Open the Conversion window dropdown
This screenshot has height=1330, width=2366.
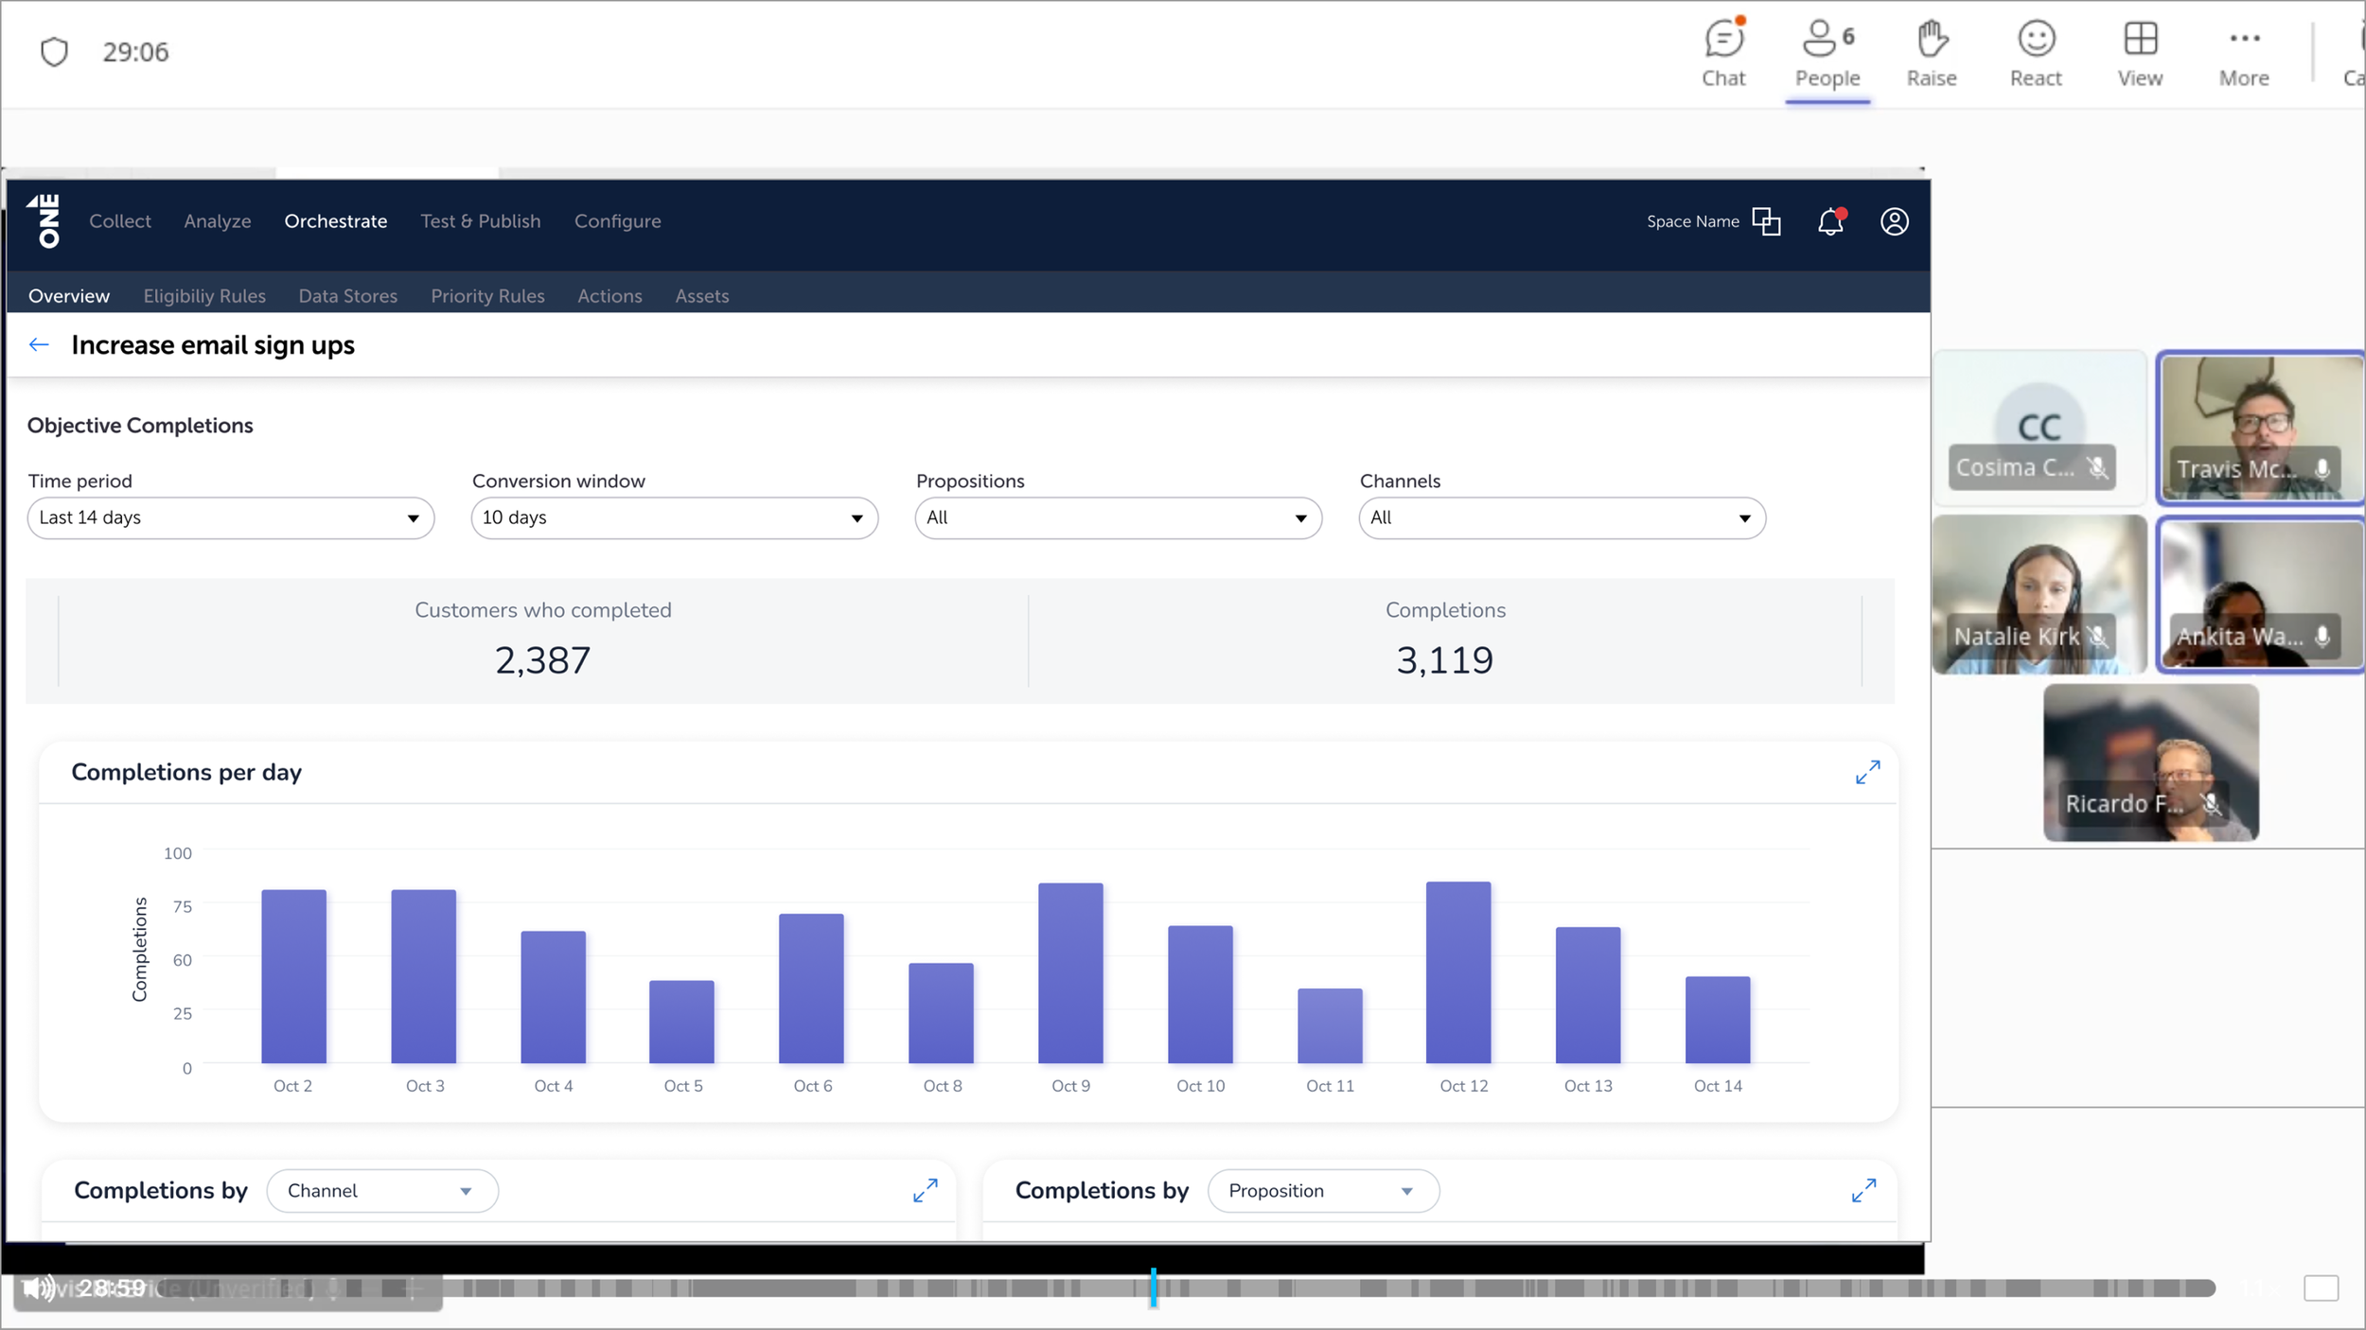coord(674,518)
